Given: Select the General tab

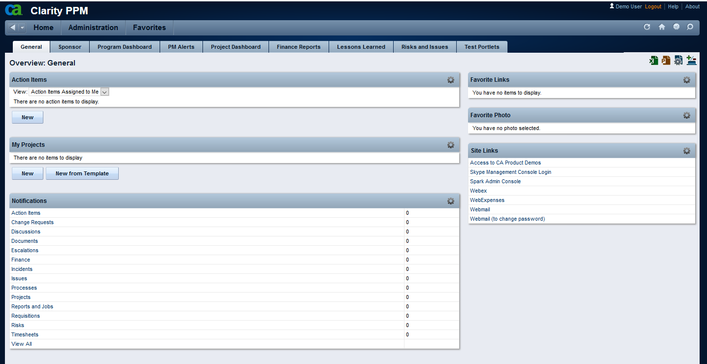Looking at the screenshot, I should 31,47.
